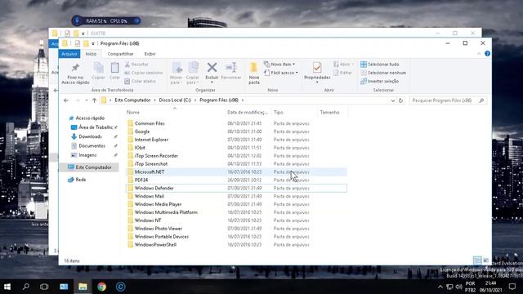The image size is (523, 294).
Task: Open the Copiar para dropdown
Action: click(193, 73)
